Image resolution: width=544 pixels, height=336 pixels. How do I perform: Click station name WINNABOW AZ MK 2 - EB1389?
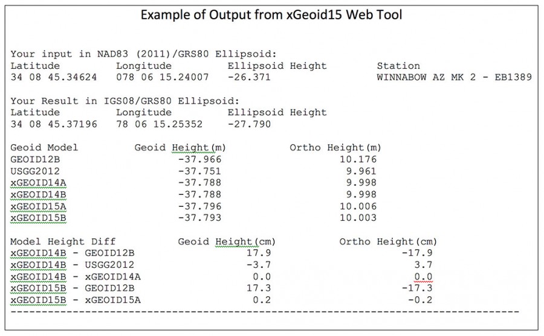point(454,77)
